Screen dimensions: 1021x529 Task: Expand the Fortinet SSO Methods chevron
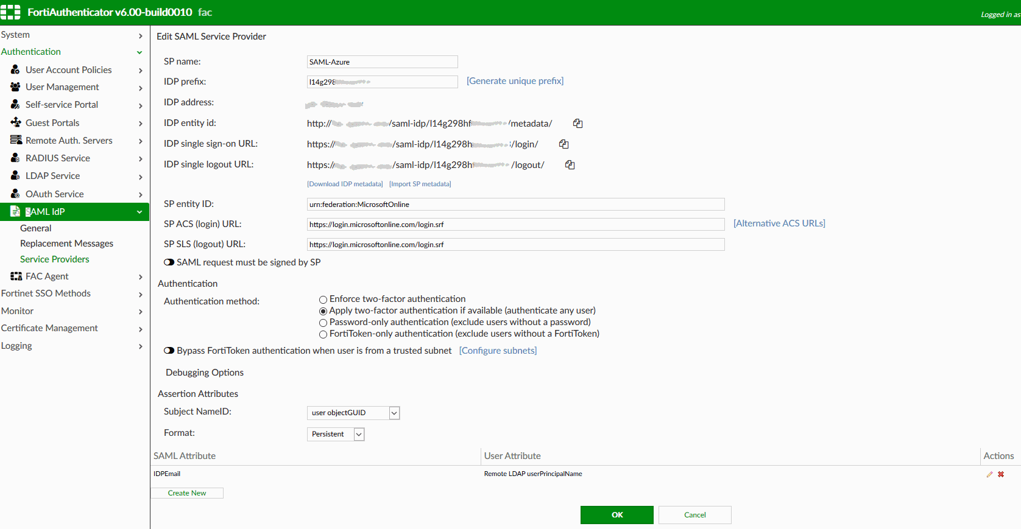140,295
